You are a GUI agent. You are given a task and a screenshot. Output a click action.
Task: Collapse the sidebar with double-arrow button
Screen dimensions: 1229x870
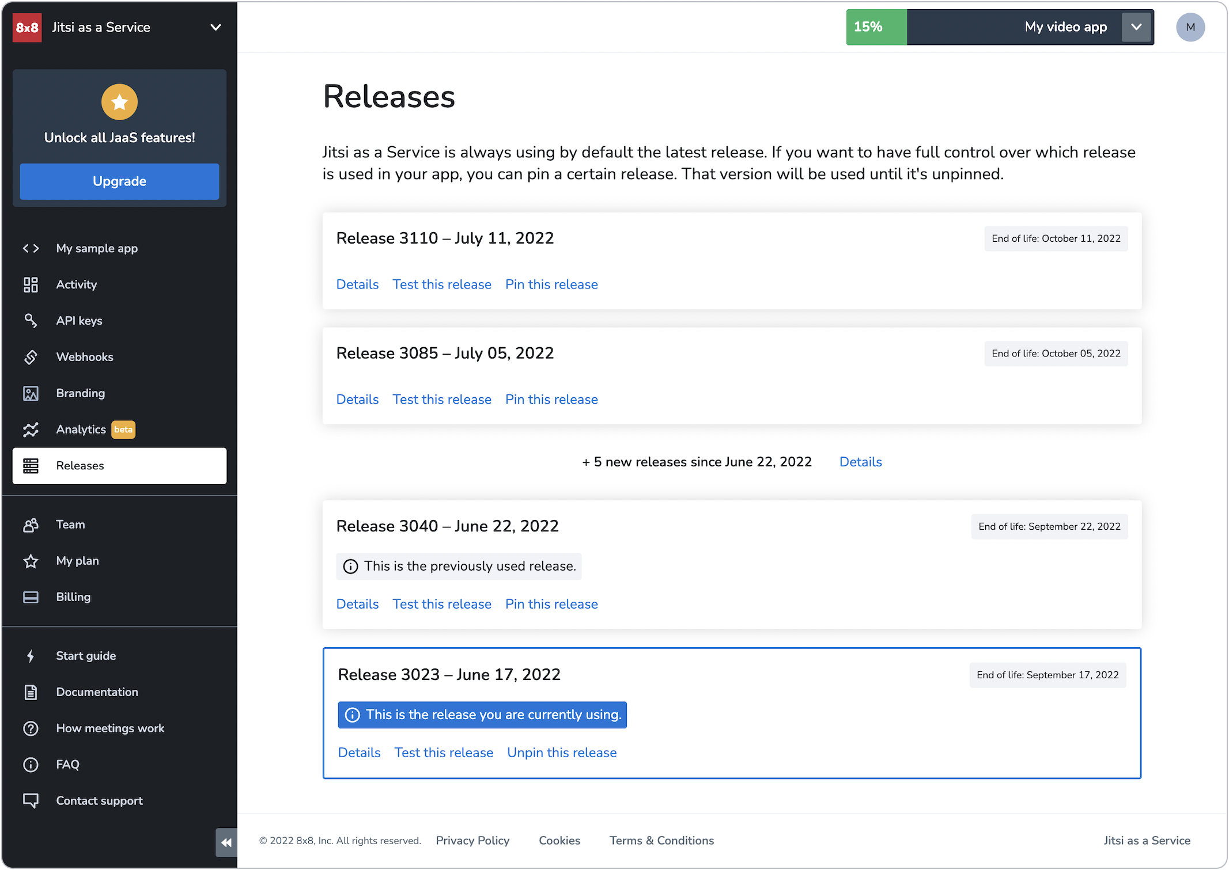(226, 843)
